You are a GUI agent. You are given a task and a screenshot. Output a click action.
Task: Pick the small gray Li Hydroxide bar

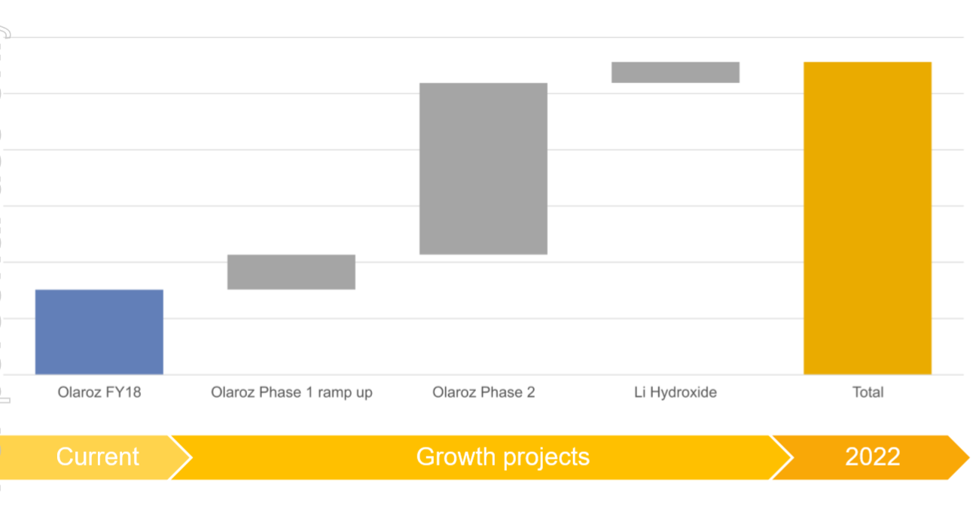click(x=676, y=72)
